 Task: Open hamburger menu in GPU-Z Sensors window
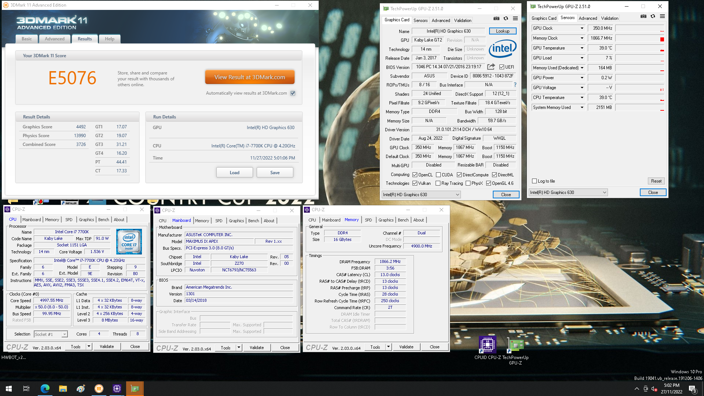coord(662,16)
